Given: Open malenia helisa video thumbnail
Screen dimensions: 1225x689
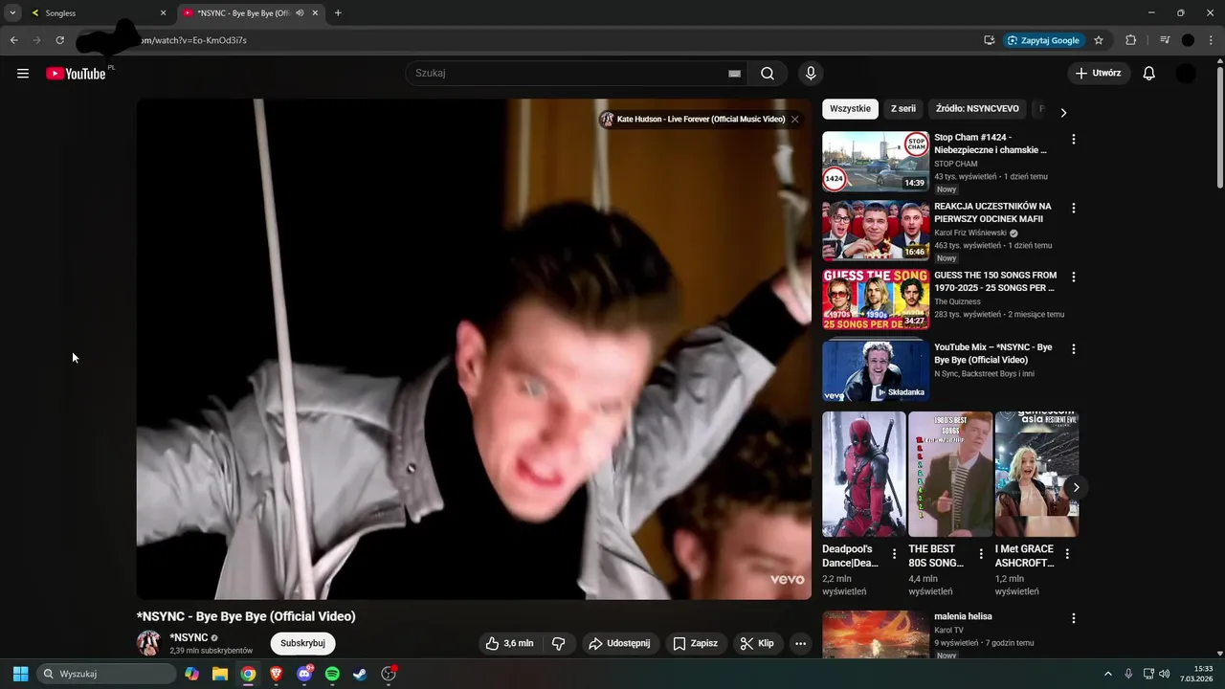Looking at the screenshot, I should (876, 635).
